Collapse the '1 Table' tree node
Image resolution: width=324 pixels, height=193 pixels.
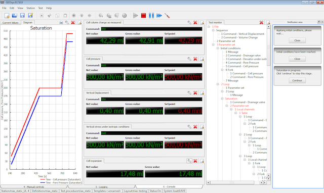[x=236, y=113]
